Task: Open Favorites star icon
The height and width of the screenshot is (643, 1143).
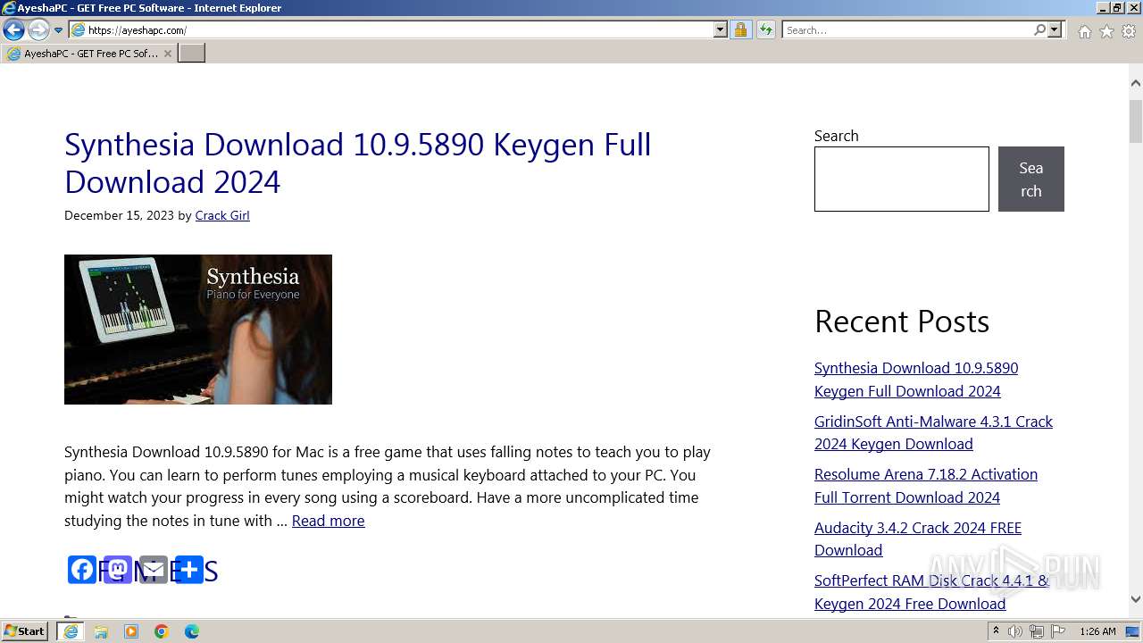Action: tap(1106, 31)
